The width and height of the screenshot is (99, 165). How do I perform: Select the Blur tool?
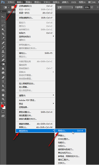tap(3, 69)
